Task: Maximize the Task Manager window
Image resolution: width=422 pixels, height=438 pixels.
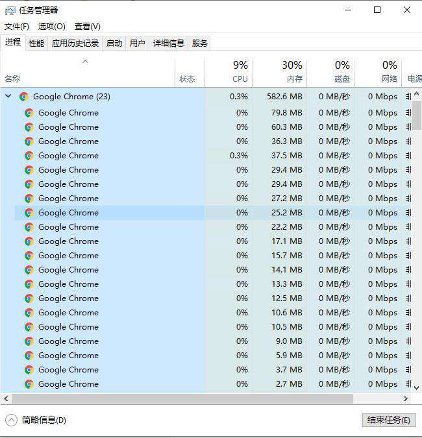Action: coord(377,10)
